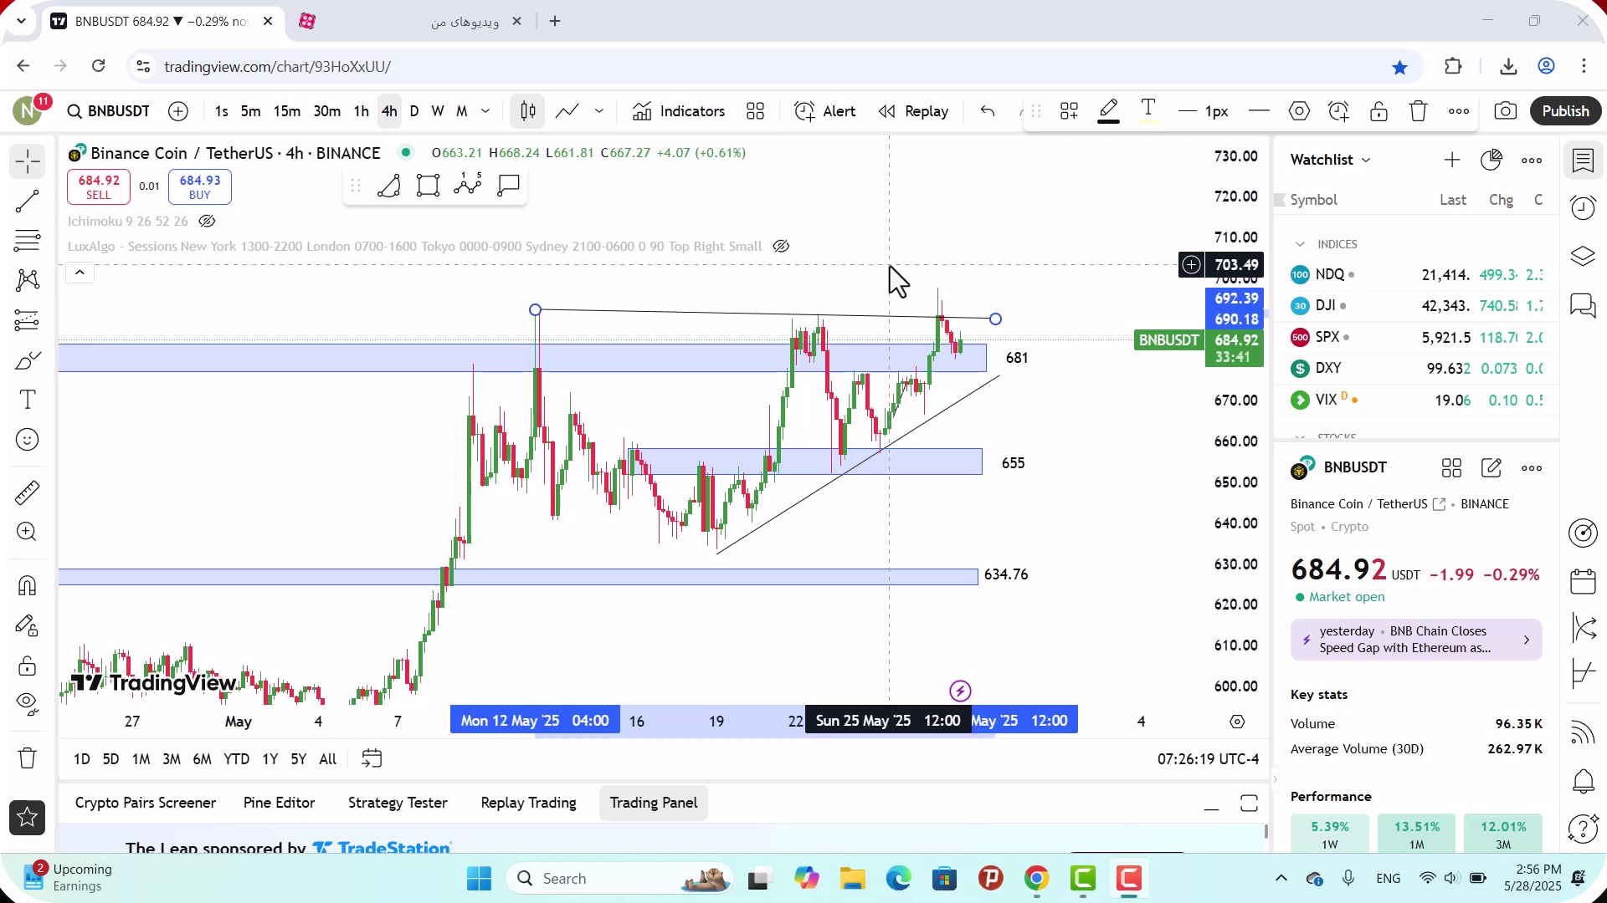This screenshot has height=903, width=1607.
Task: Add symbol to the watchlist
Action: pos(1452,160)
